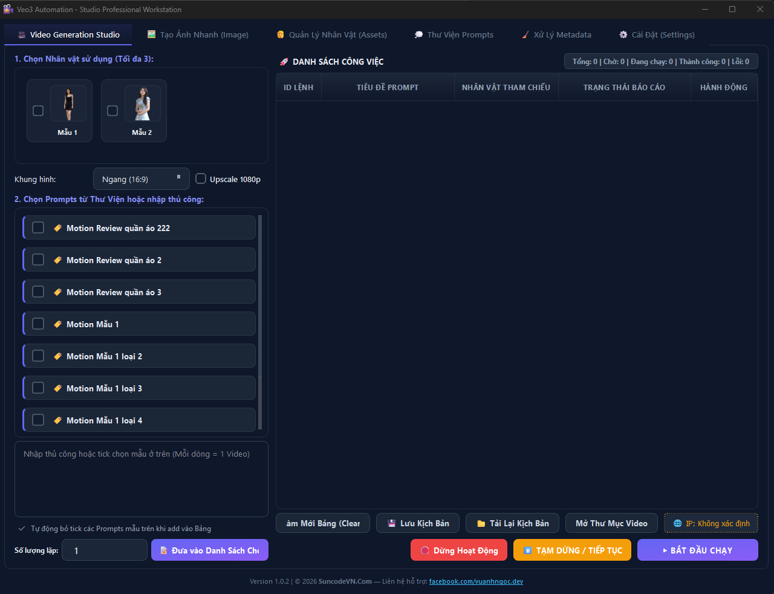The width and height of the screenshot is (774, 594).
Task: Click the pause icon on Tạm Dừng button
Action: [x=527, y=550]
